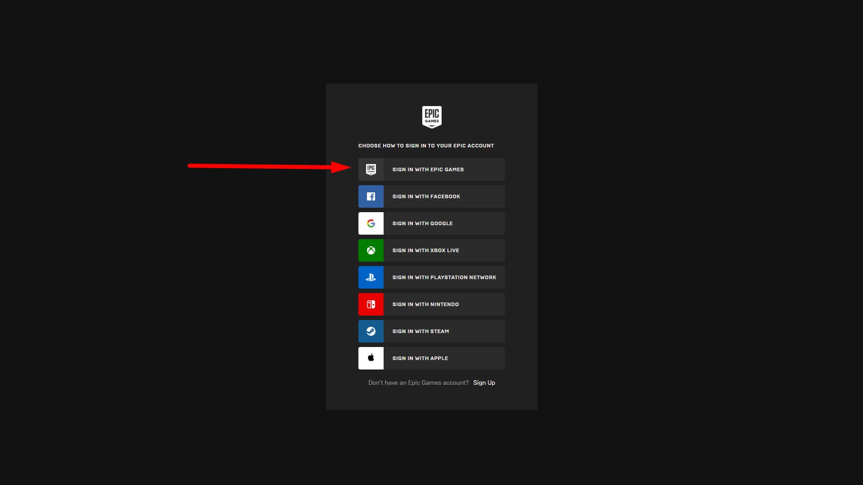Choose Sign in with Steam
Screen dimensions: 863x485
pos(443,331)
